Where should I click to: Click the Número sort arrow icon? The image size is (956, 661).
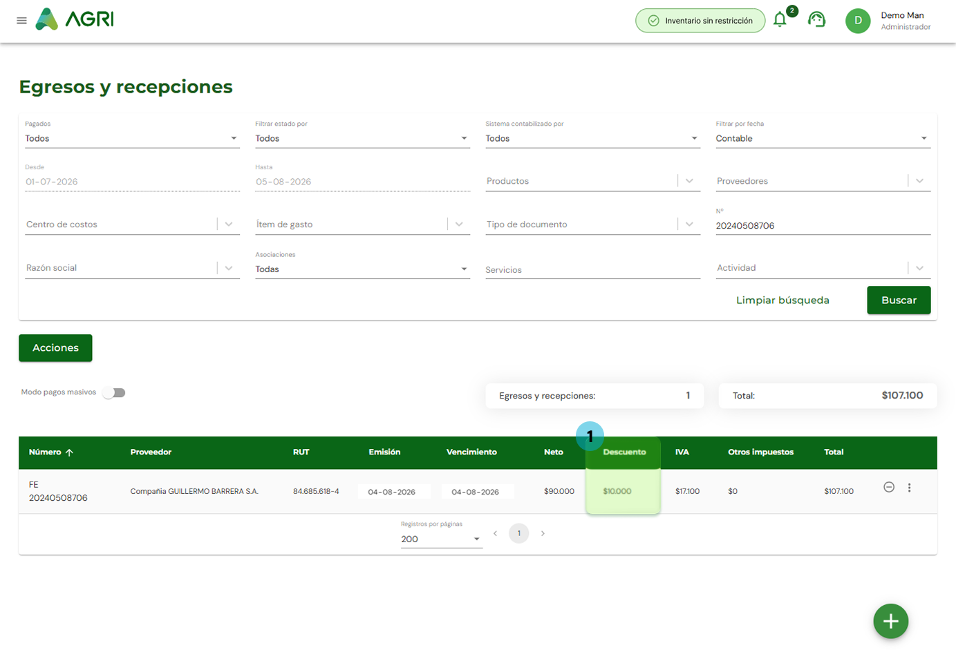(x=69, y=452)
